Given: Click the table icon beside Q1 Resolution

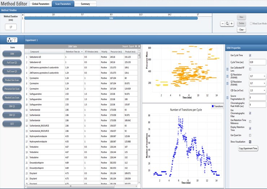Looking at the screenshot, I should coord(228,76).
